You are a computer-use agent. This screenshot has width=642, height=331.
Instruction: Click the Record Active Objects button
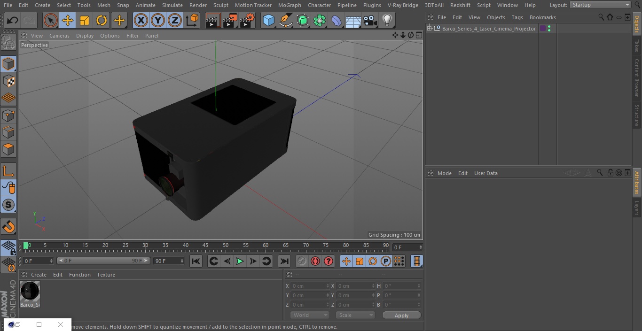click(x=302, y=261)
